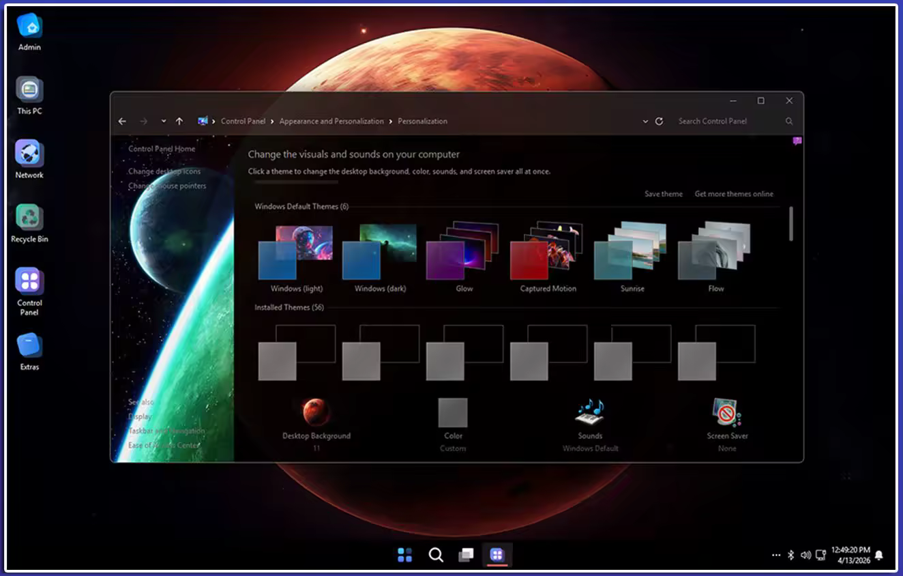The width and height of the screenshot is (903, 576).
Task: Click the Save theme link
Action: pos(663,194)
